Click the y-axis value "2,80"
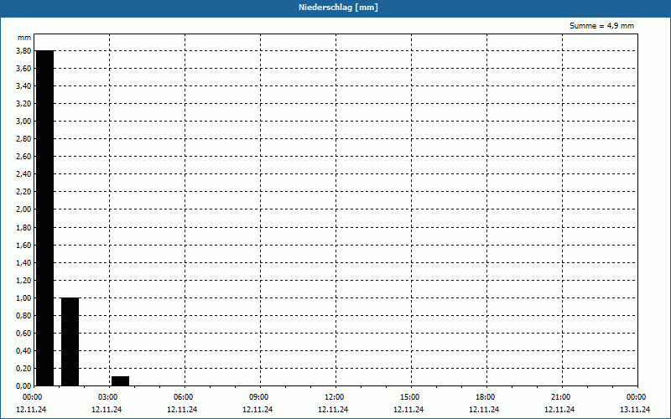Image resolution: width=671 pixels, height=419 pixels. click(23, 139)
